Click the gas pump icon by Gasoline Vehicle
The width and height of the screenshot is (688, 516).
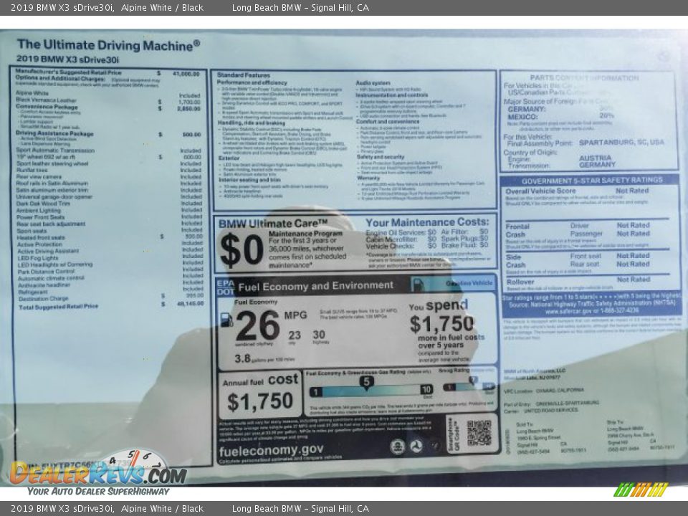pos(418,285)
